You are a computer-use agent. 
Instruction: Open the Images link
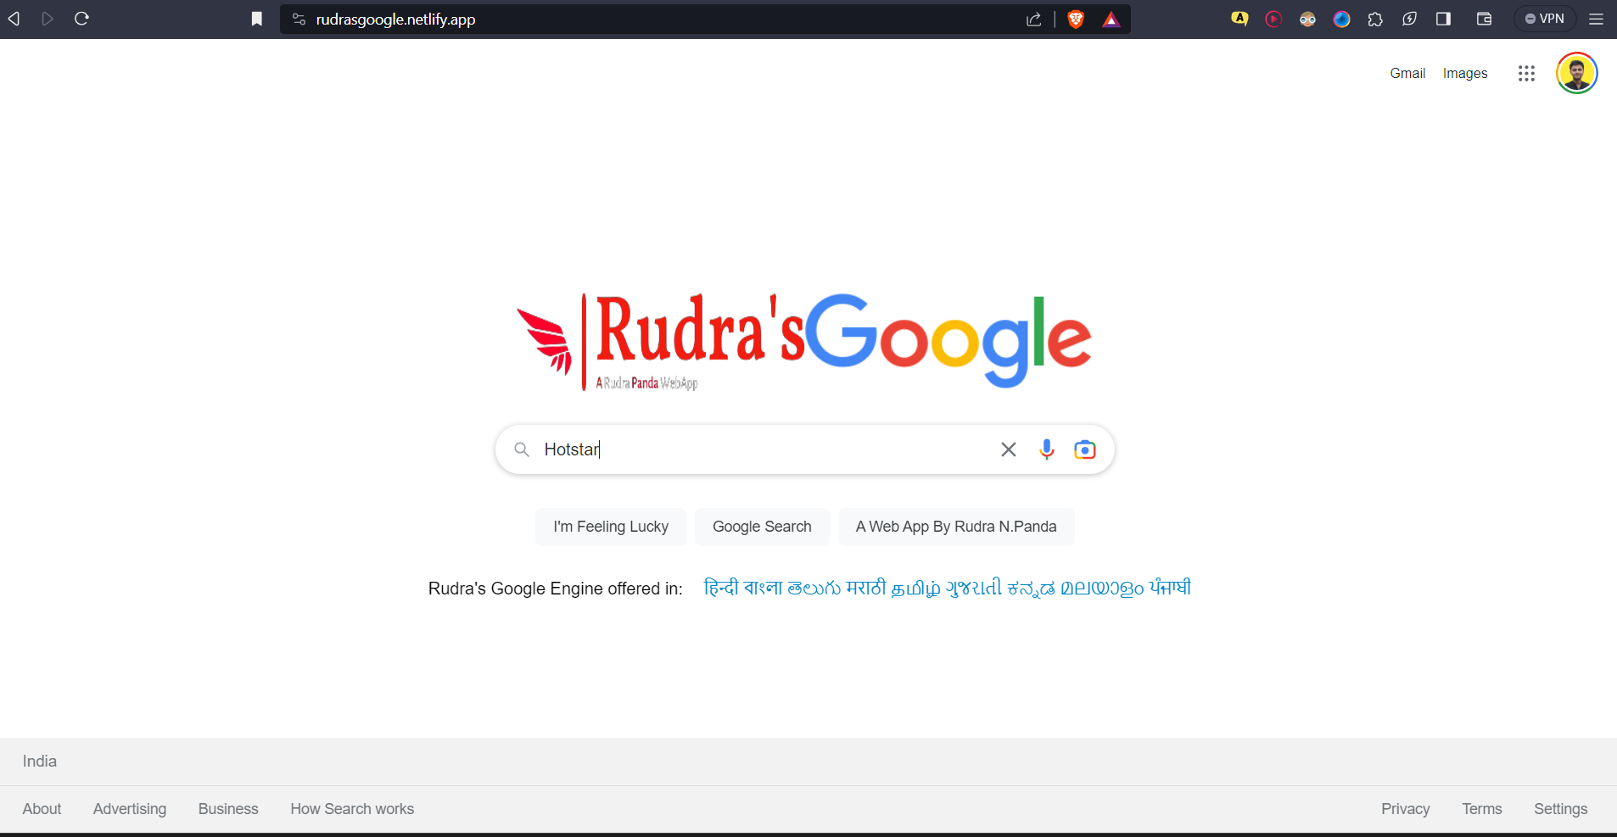tap(1465, 74)
